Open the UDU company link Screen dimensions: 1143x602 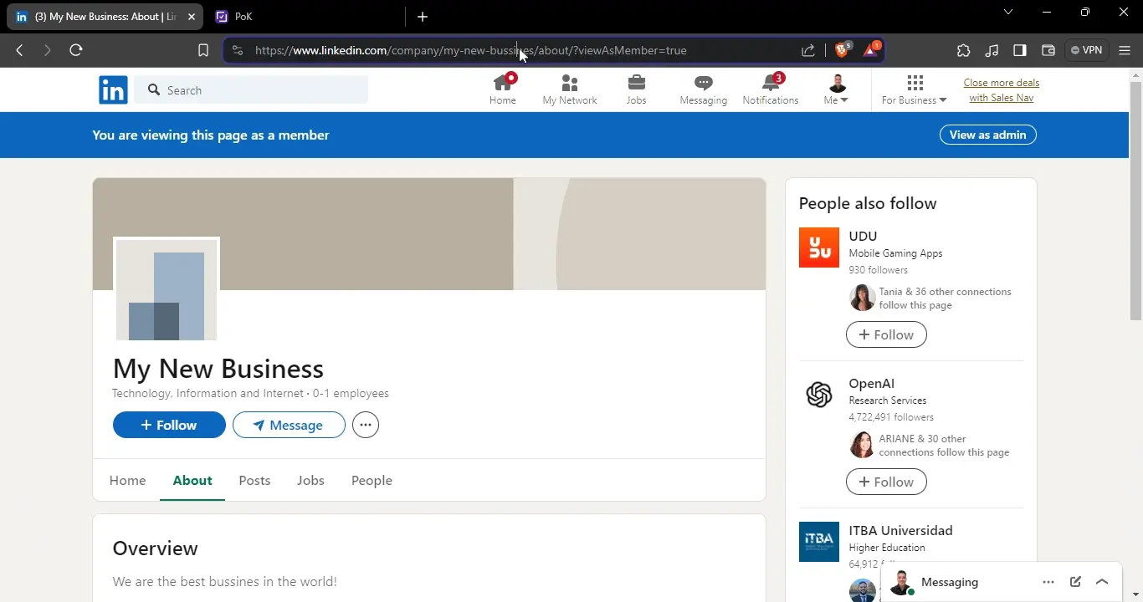click(x=863, y=236)
